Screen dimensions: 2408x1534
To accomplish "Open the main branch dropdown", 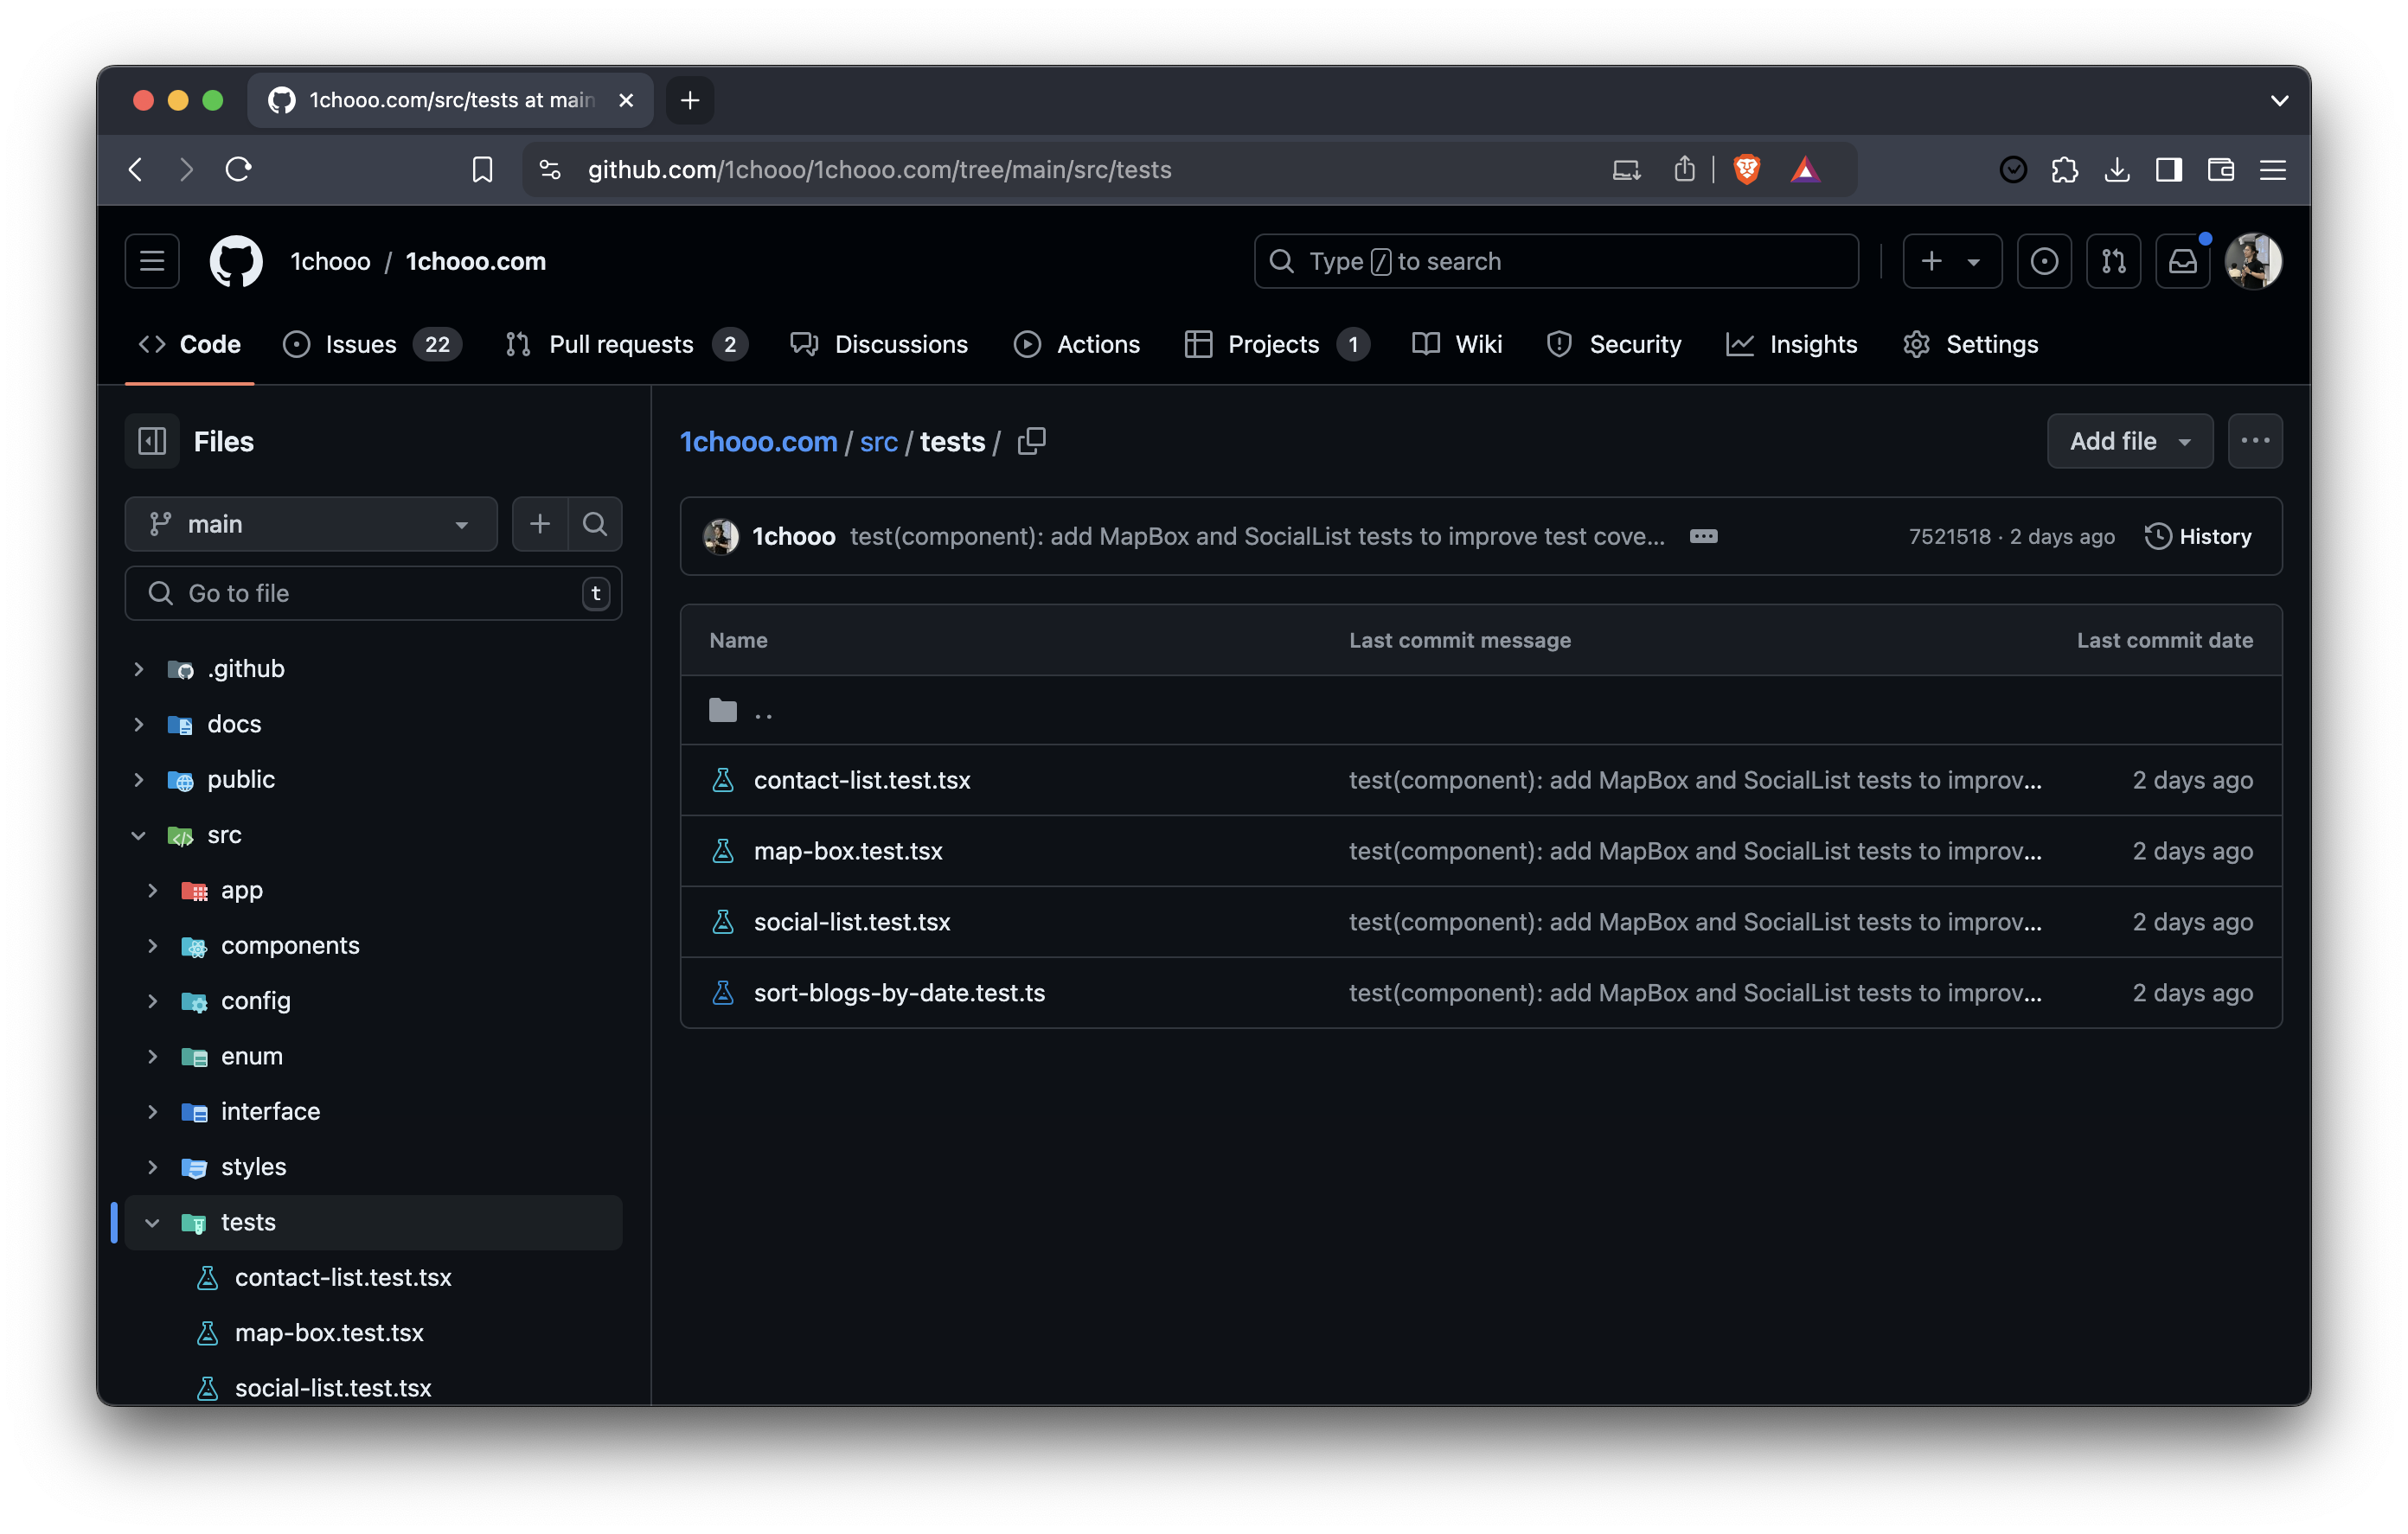I will point(310,523).
